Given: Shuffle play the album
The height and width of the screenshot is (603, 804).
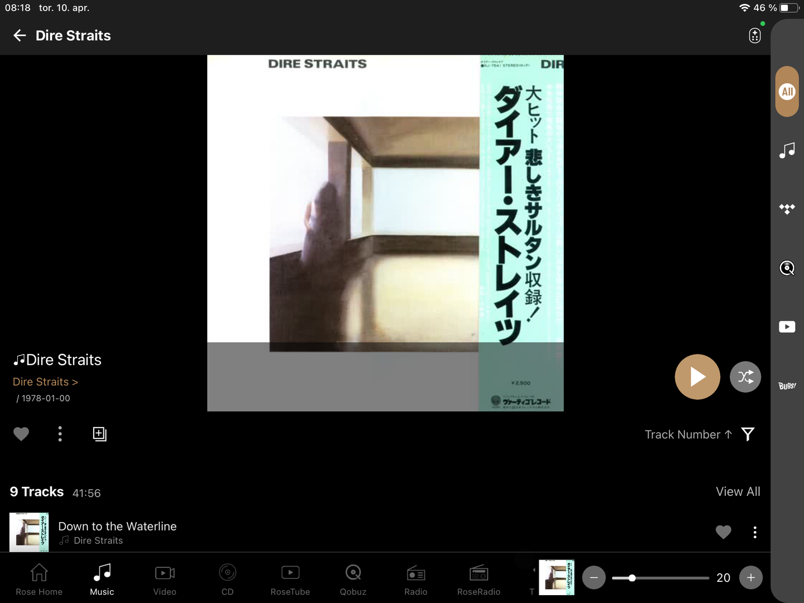Looking at the screenshot, I should (x=745, y=377).
